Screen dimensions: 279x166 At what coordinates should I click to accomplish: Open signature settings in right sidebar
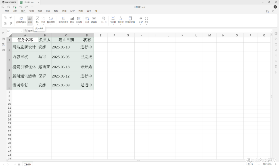[276, 72]
